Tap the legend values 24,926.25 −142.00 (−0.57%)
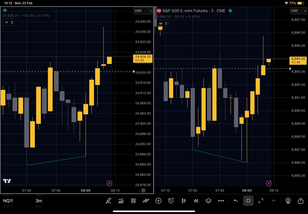Image resolution: width=308 pixels, height=214 pixels. 26,16
